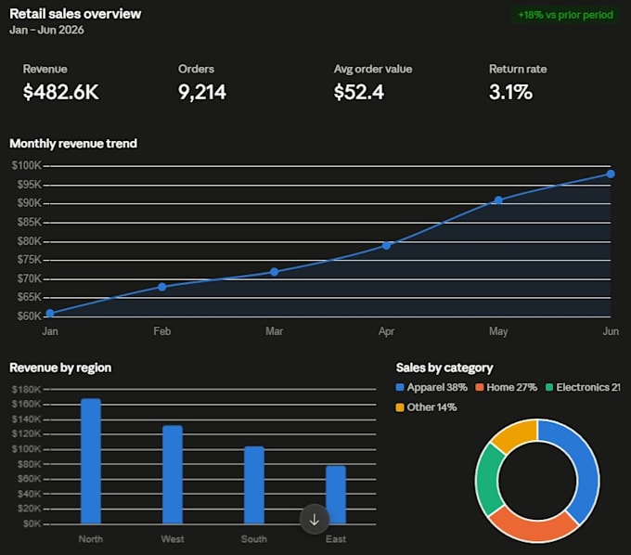Click the East region bar

(336, 495)
